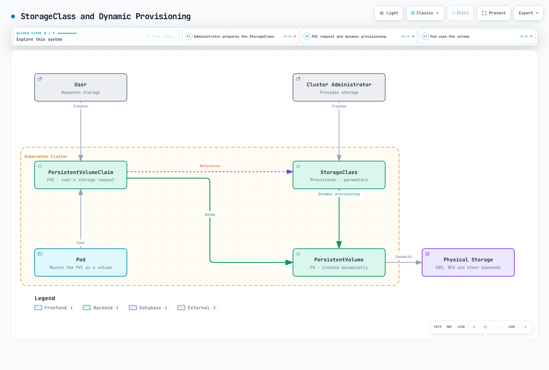The height and width of the screenshot is (370, 549).
Task: Toggle the Frontend legend filter
Action: click(x=54, y=308)
